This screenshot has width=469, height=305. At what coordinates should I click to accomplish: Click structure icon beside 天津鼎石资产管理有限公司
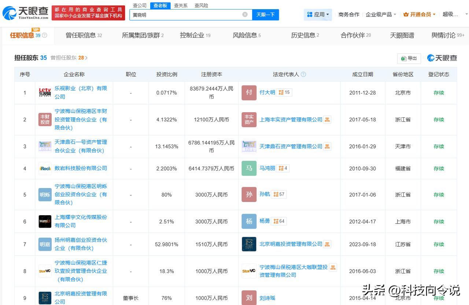pos(327,146)
